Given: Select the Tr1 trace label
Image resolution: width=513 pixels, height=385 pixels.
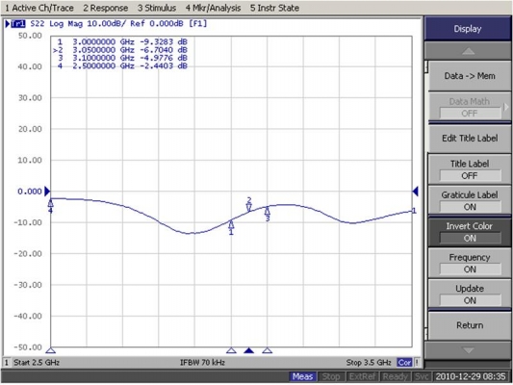Looking at the screenshot, I should point(18,23).
